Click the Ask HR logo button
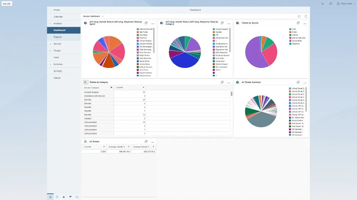This screenshot has height=200, width=357. coord(7,3)
